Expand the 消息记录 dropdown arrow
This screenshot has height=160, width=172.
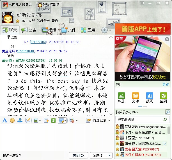click(109, 121)
